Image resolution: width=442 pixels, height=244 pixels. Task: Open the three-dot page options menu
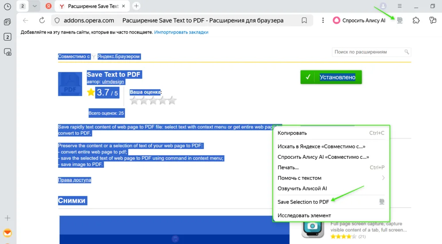(x=323, y=20)
